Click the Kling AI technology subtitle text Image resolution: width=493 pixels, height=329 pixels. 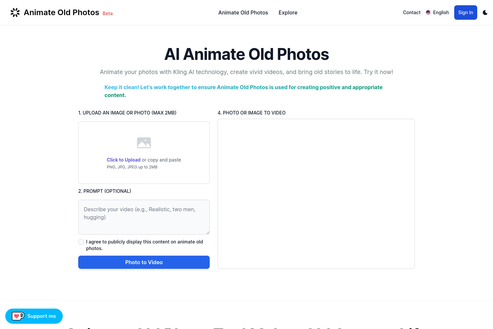pyautogui.click(x=246, y=72)
